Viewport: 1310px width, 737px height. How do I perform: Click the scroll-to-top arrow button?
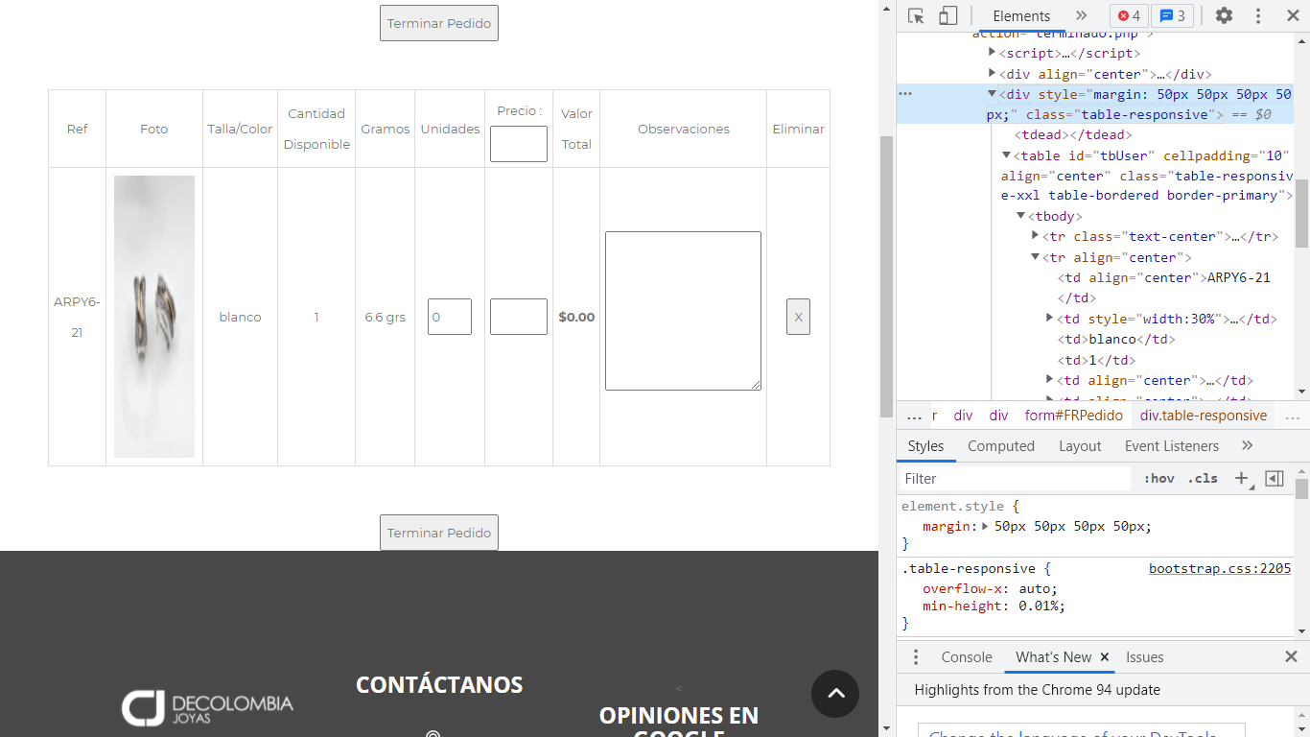coord(834,693)
